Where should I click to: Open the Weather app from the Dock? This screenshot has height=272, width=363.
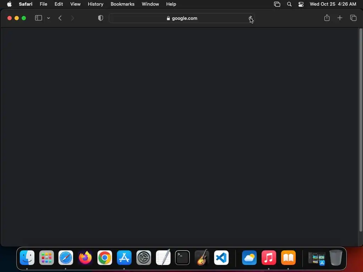coord(249,258)
